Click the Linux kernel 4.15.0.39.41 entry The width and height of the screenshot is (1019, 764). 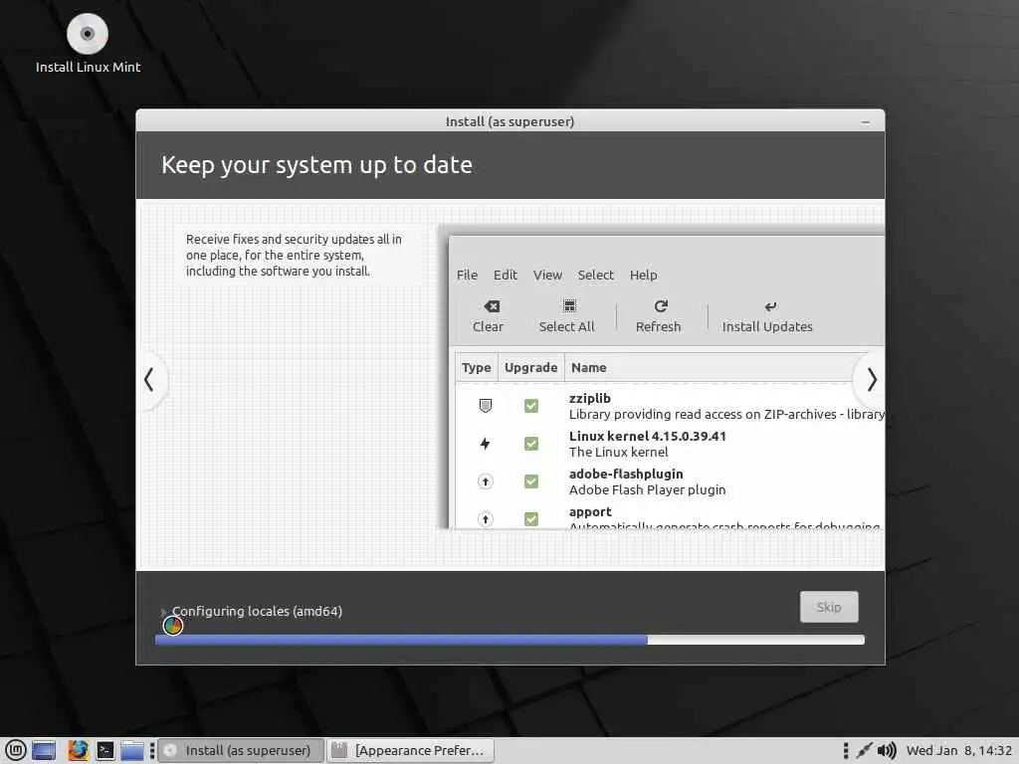tap(647, 436)
